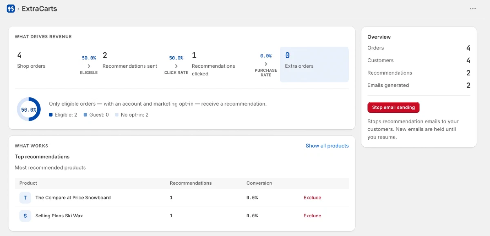
Task: Open the Show all products link
Action: (x=327, y=146)
